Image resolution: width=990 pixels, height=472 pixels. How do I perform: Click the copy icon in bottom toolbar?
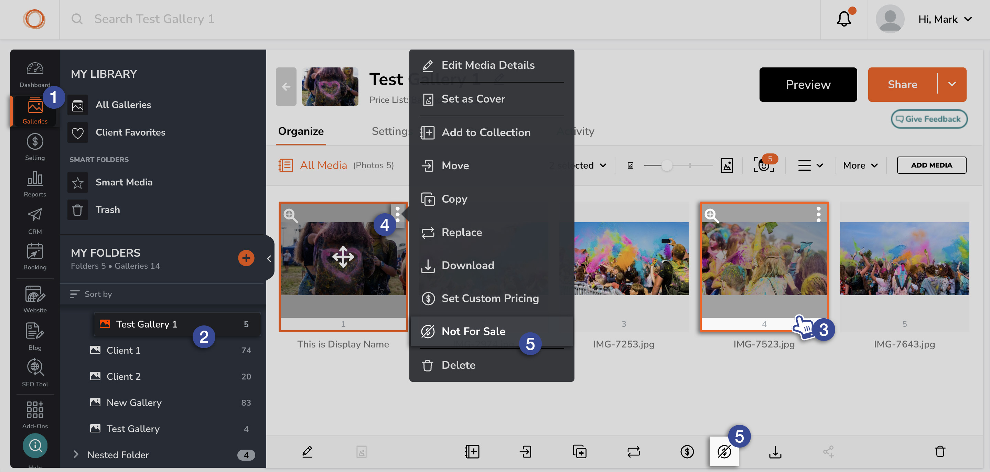(579, 451)
